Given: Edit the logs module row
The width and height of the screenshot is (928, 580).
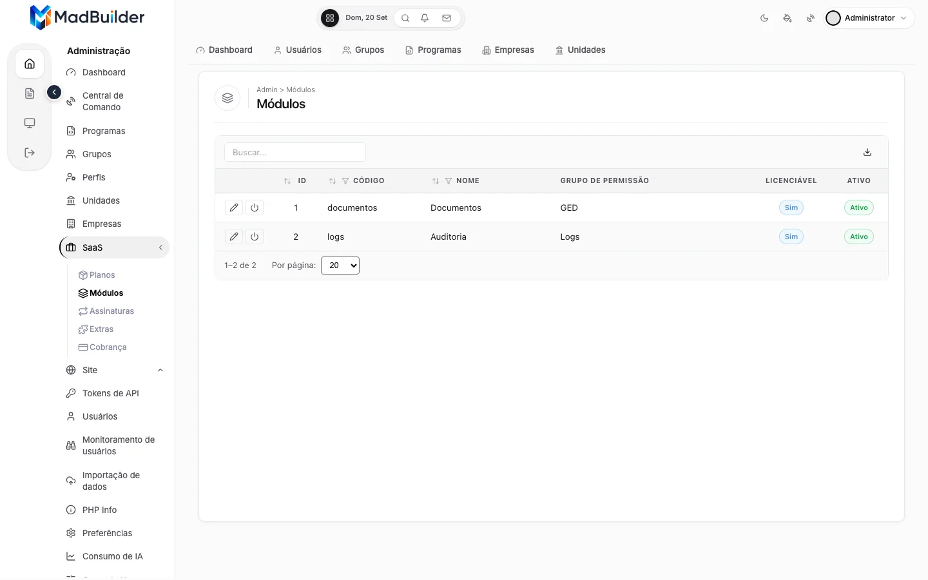Looking at the screenshot, I should point(234,237).
